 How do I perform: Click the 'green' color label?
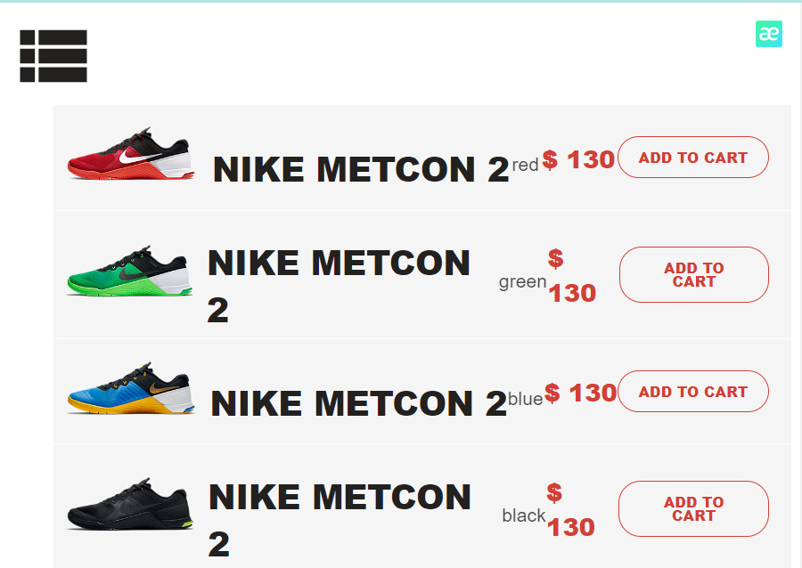523,282
